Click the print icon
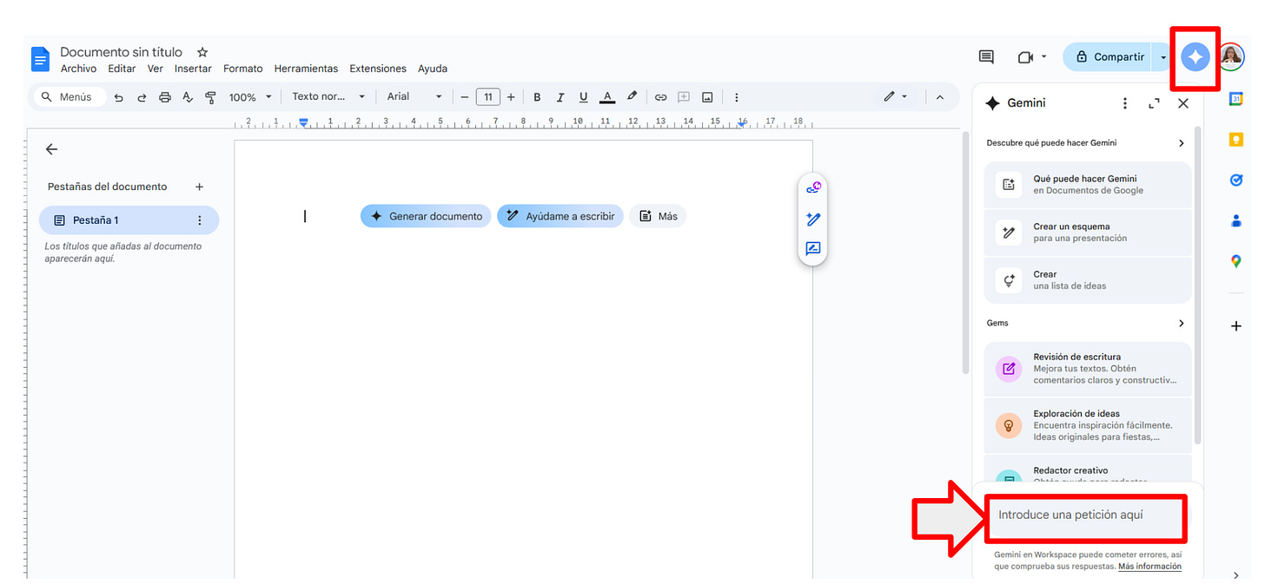The width and height of the screenshot is (1265, 584). click(x=165, y=97)
